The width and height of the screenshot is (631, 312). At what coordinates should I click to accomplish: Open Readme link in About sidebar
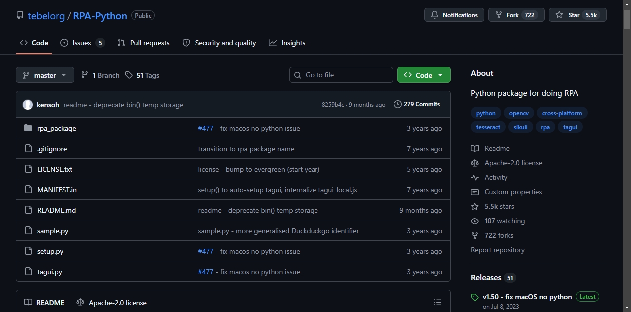[x=490, y=148]
